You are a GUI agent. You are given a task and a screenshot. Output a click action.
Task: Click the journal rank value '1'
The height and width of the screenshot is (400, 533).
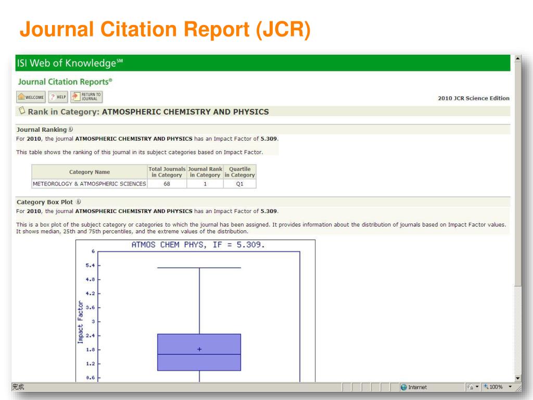point(205,184)
